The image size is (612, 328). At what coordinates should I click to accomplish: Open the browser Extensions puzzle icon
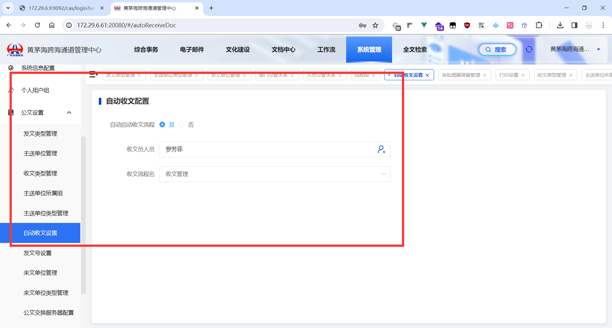tap(539, 25)
